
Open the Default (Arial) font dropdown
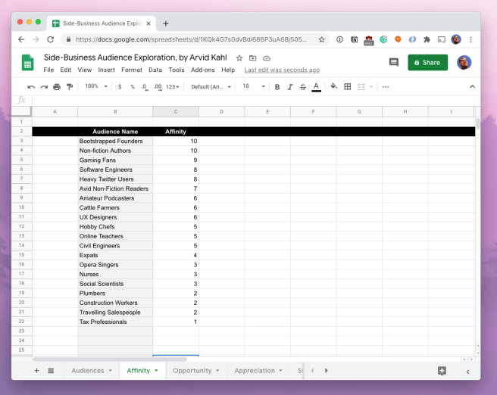(x=211, y=87)
